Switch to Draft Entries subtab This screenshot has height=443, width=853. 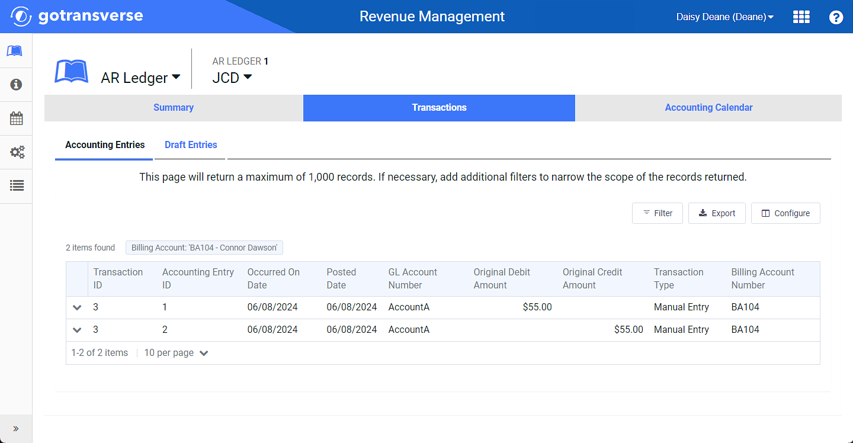coord(191,145)
